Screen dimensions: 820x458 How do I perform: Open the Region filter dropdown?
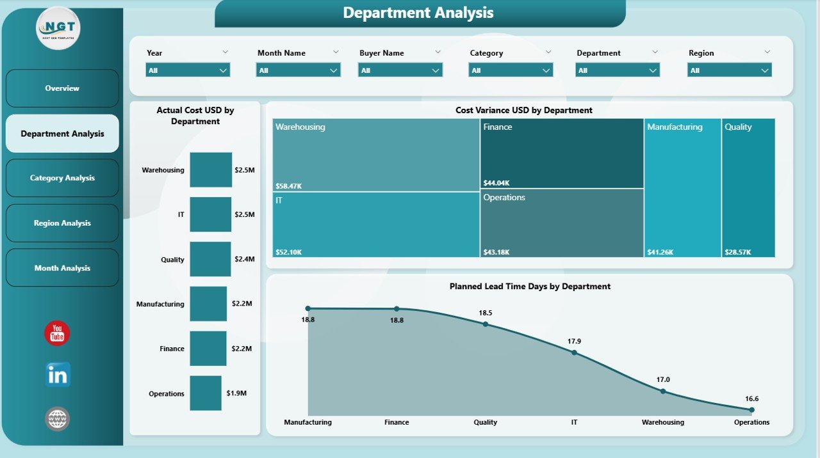tap(729, 70)
